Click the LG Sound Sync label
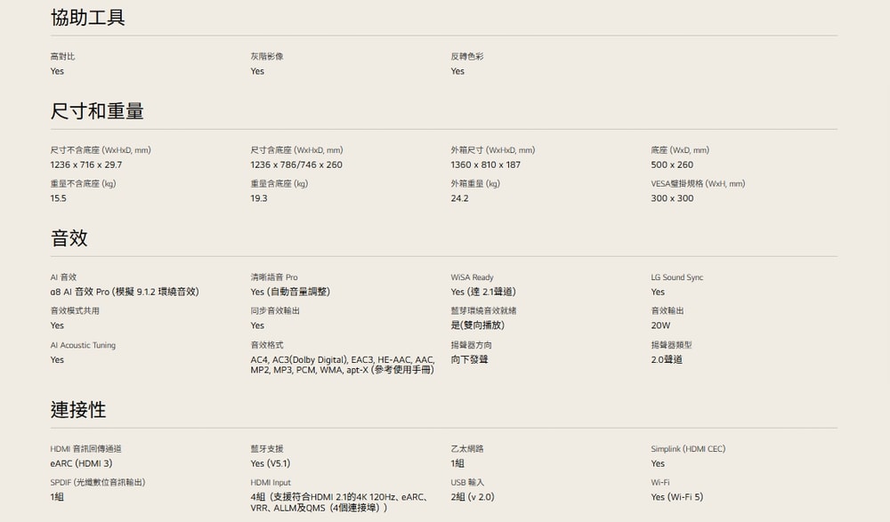The image size is (890, 522). tap(676, 277)
